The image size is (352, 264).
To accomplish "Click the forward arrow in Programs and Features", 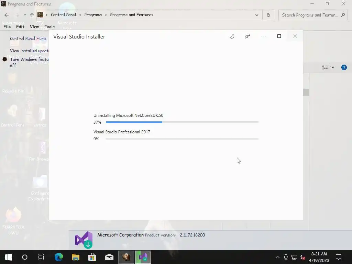I will pos(16,15).
